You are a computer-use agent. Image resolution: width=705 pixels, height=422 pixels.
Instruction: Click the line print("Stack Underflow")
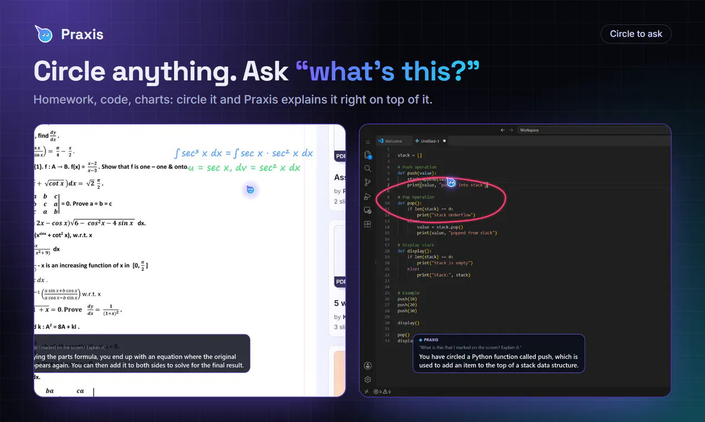tap(446, 215)
